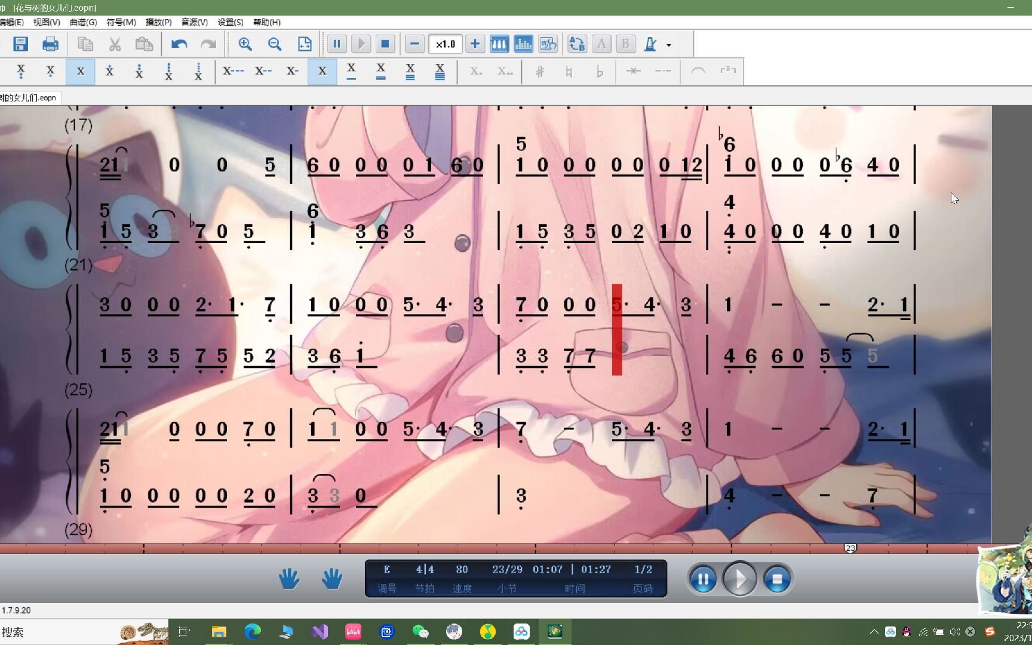Insert a triplet bracket

728,72
